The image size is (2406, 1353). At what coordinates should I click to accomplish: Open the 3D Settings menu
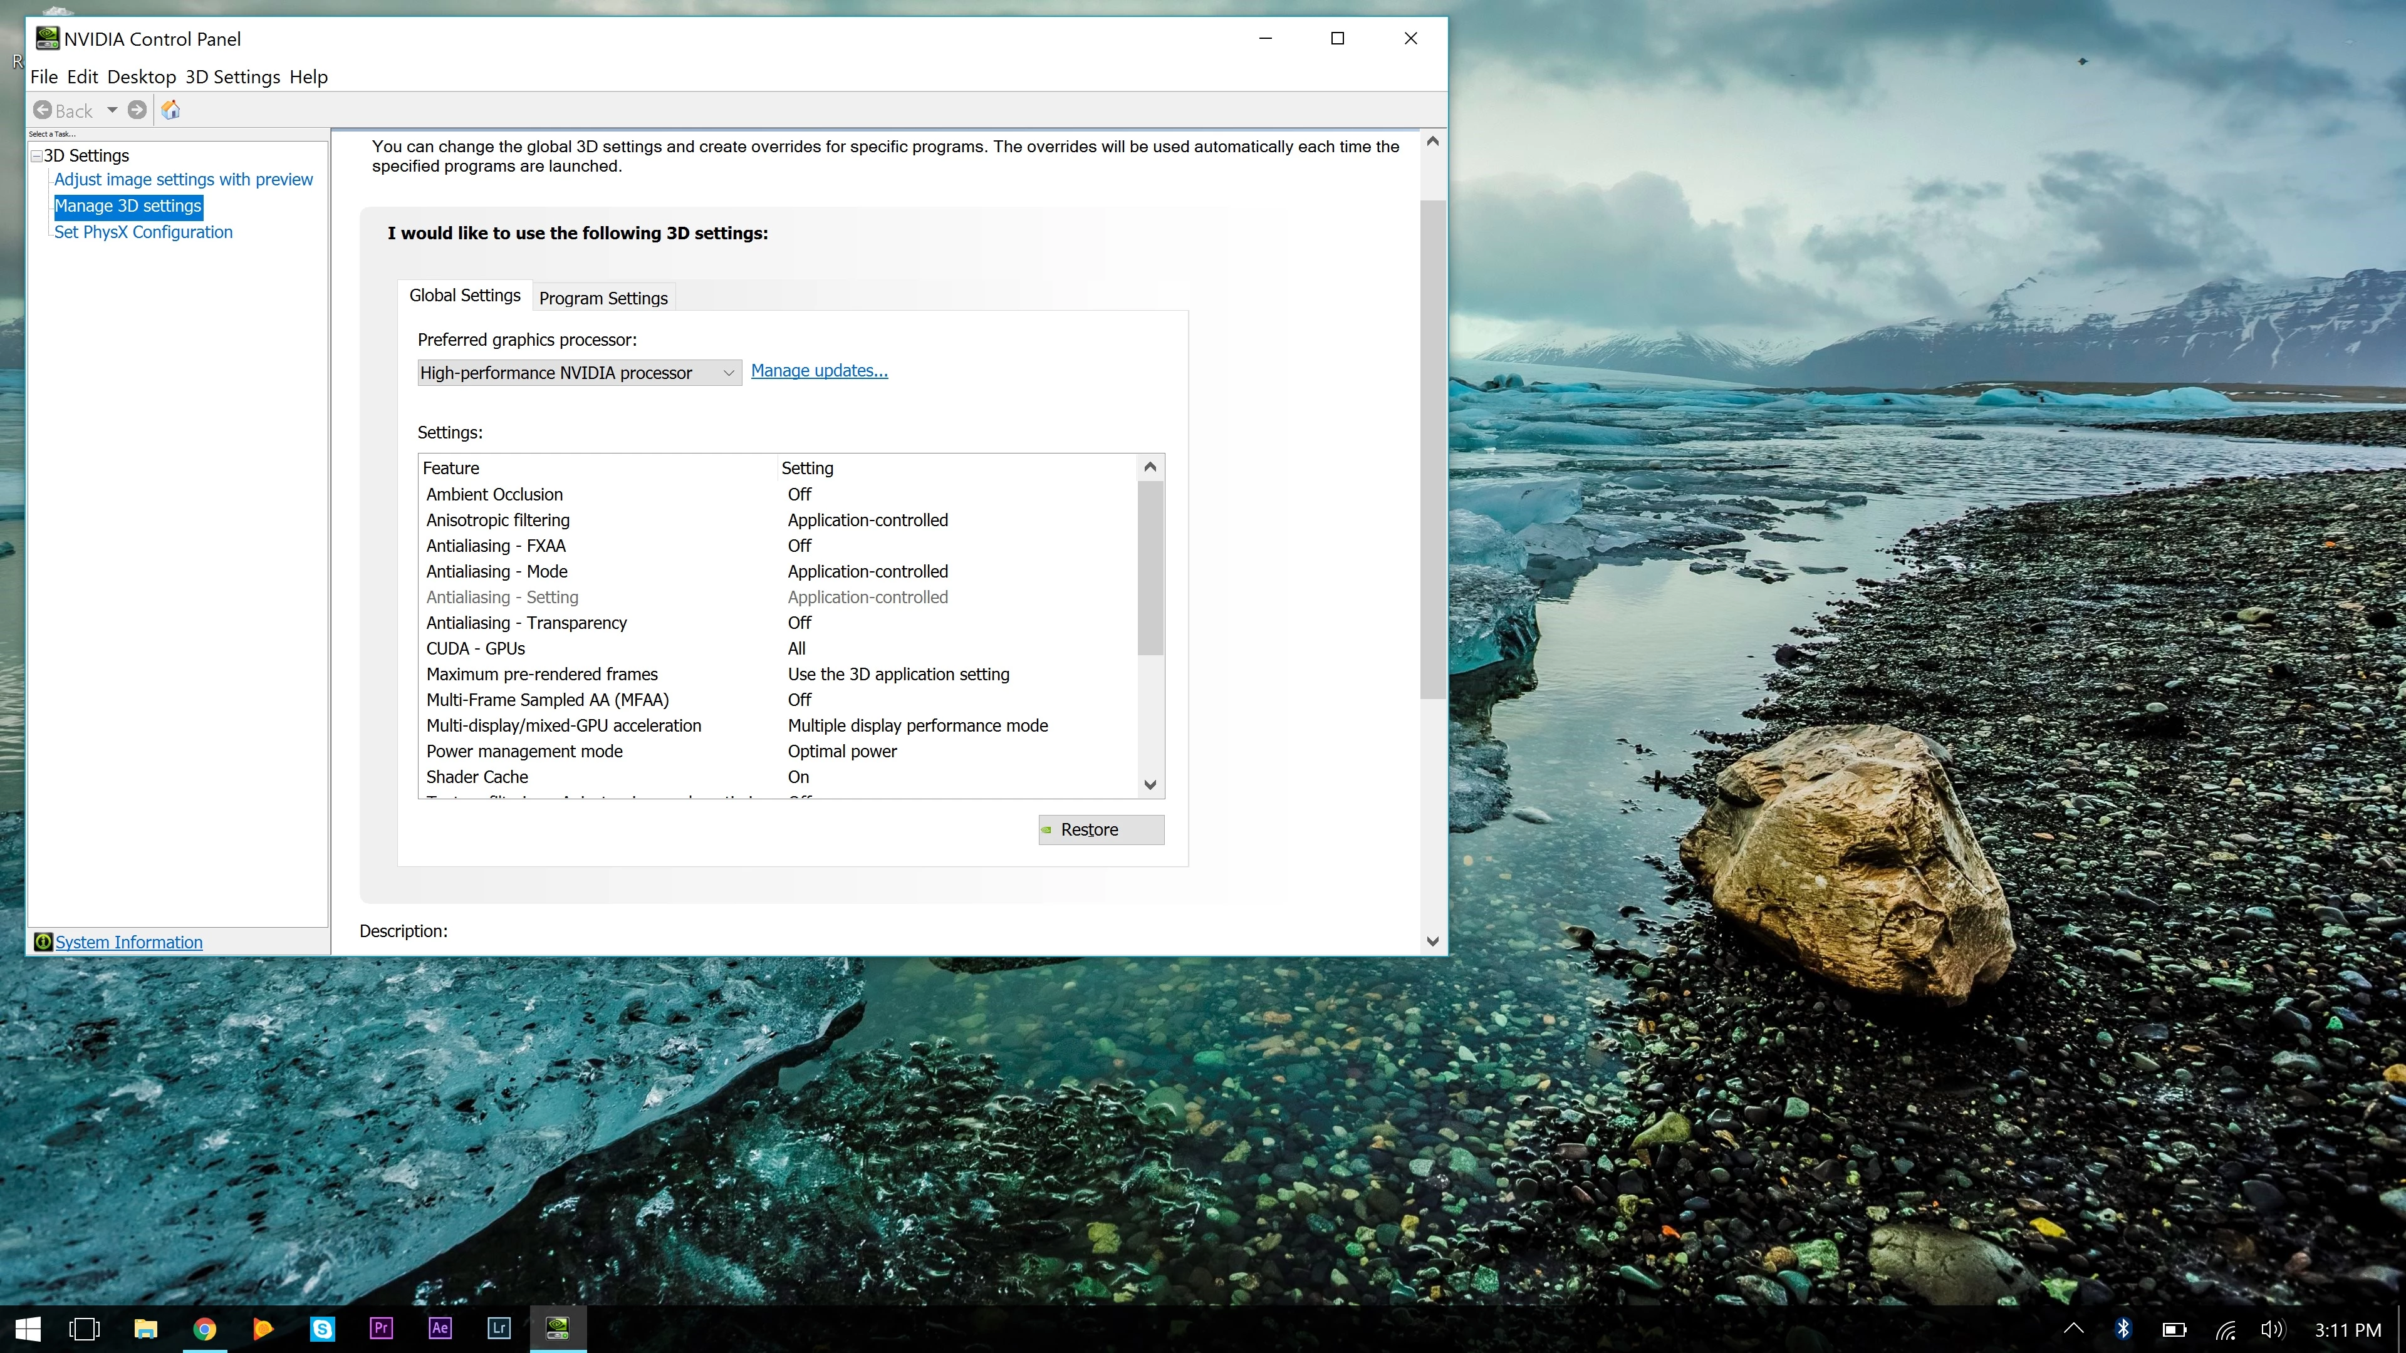click(232, 76)
